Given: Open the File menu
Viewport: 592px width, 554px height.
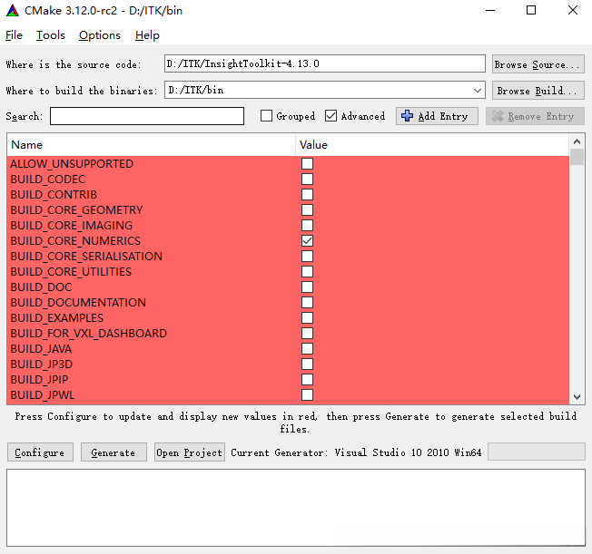Looking at the screenshot, I should point(14,35).
